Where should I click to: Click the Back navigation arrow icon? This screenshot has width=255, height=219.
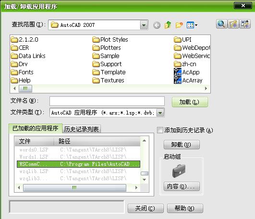pos(157,25)
